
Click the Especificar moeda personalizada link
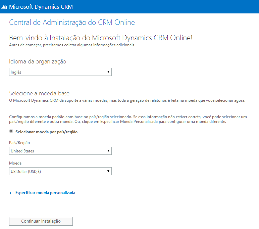coord(45,193)
